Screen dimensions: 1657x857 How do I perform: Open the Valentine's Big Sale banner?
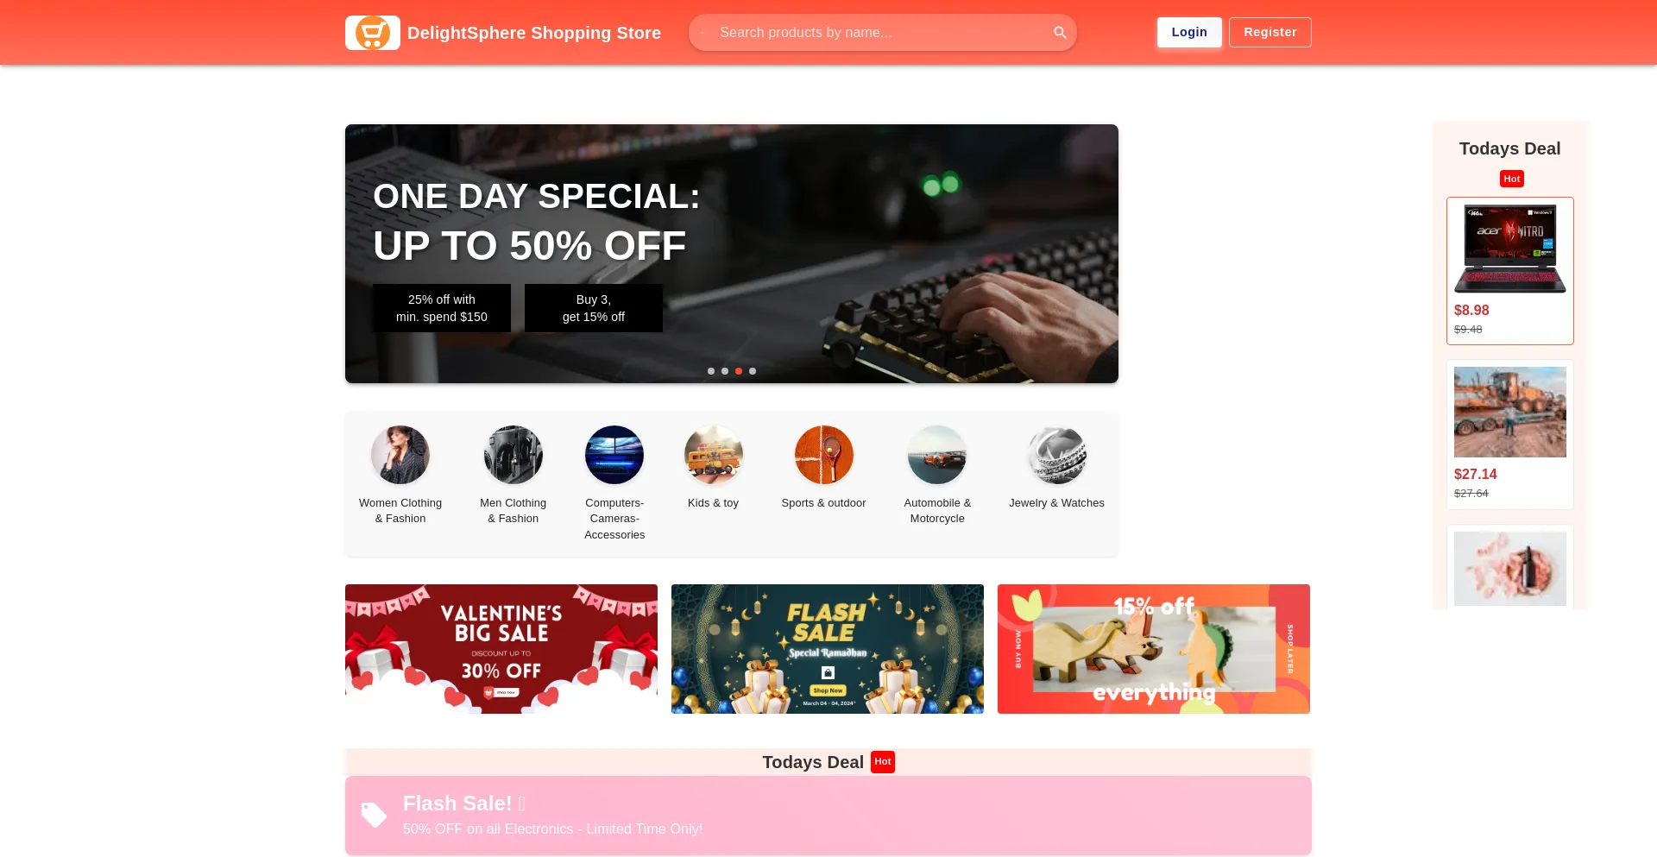[501, 649]
